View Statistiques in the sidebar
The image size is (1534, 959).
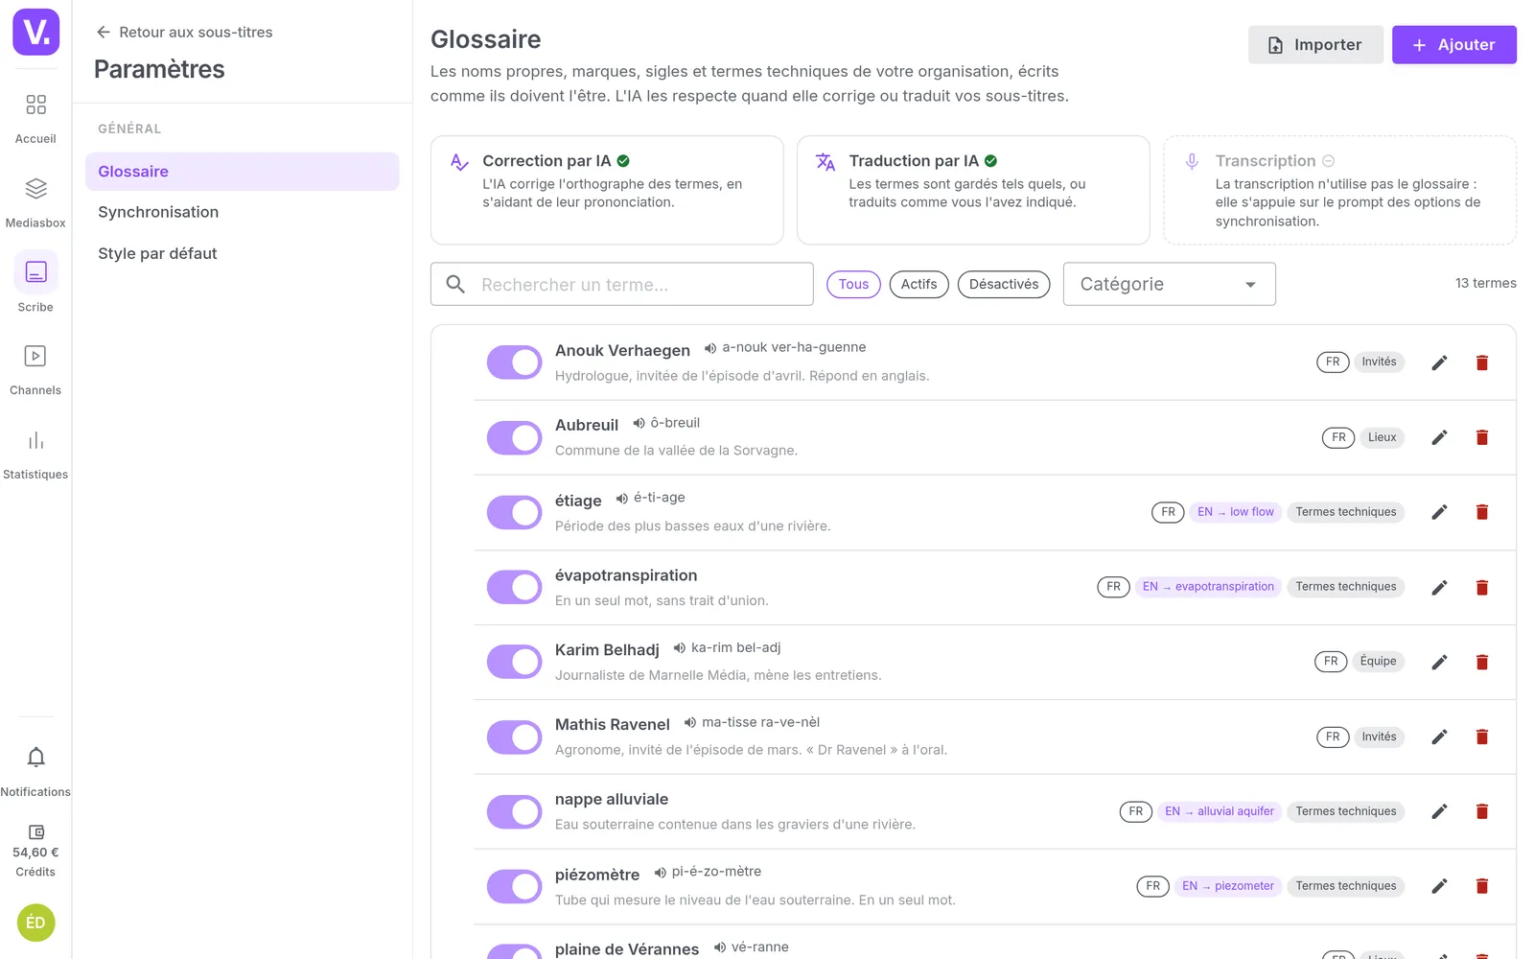pyautogui.click(x=35, y=454)
